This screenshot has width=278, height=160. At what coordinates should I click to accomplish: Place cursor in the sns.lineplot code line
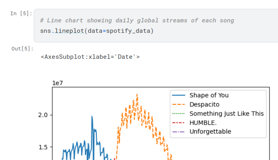pyautogui.click(x=97, y=31)
